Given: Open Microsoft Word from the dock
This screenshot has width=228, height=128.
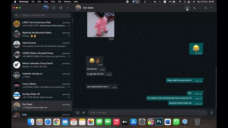Looking at the screenshot, I should (168, 122).
